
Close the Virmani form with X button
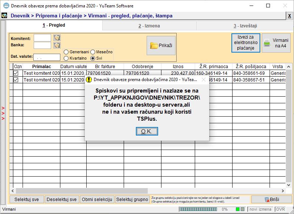[290, 16]
